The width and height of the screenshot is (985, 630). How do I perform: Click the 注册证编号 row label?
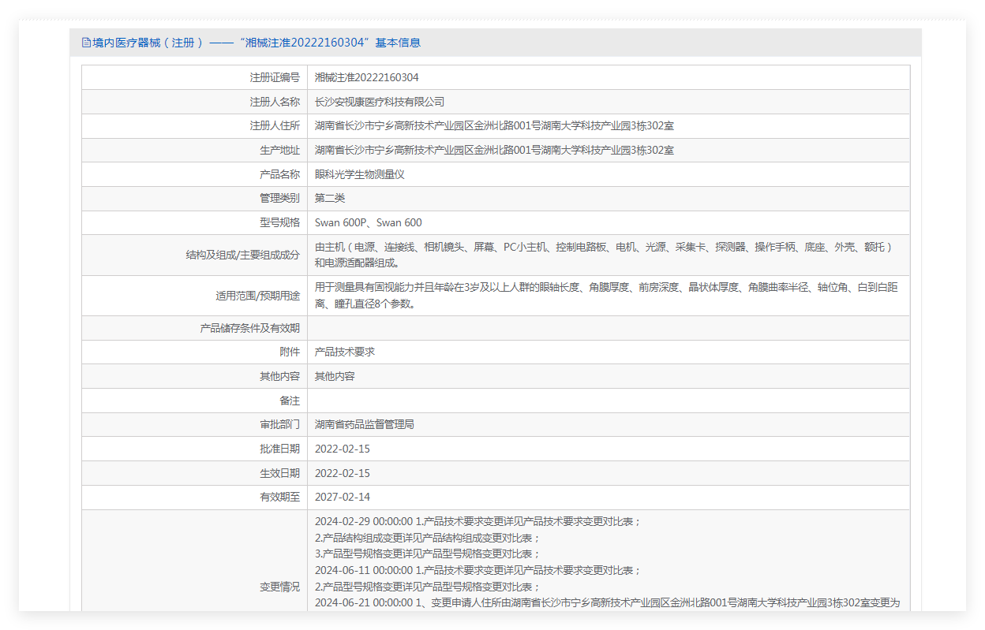click(x=275, y=77)
